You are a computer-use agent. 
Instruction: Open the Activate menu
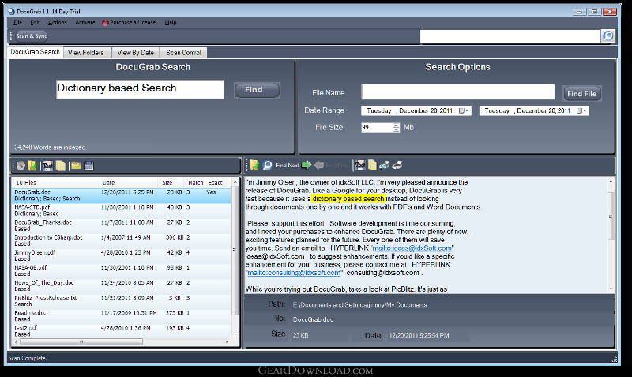click(x=85, y=23)
